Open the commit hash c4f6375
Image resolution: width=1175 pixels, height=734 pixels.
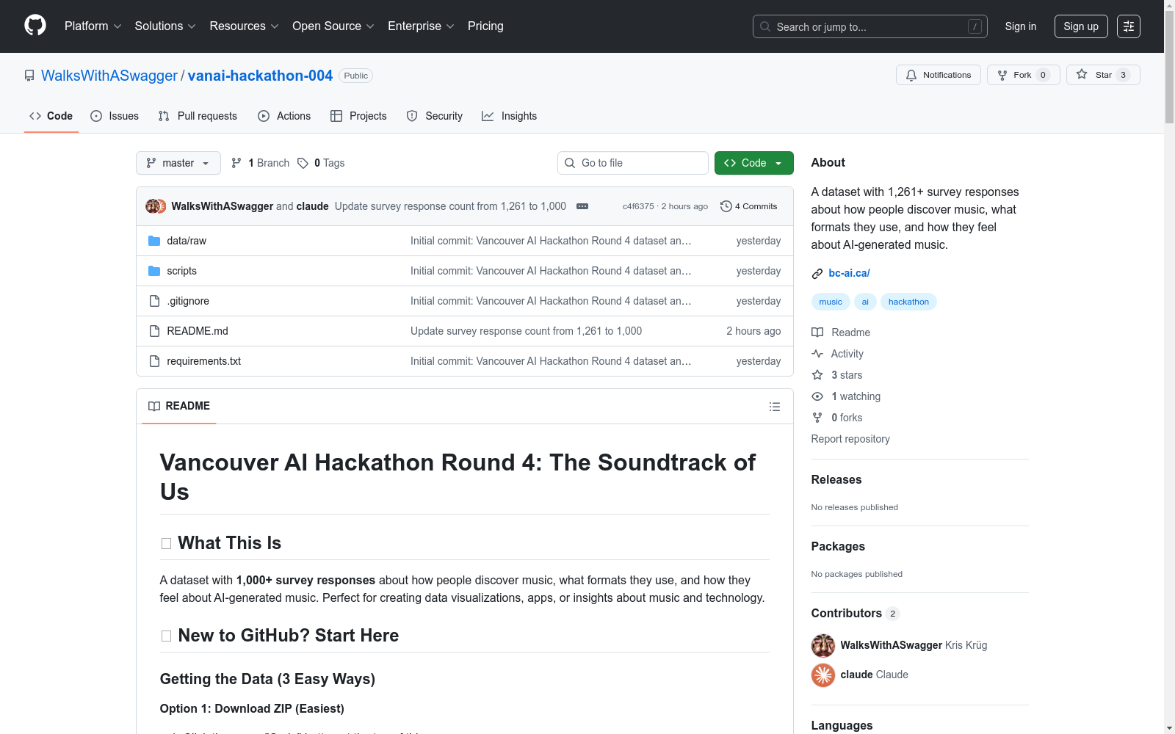click(x=638, y=206)
